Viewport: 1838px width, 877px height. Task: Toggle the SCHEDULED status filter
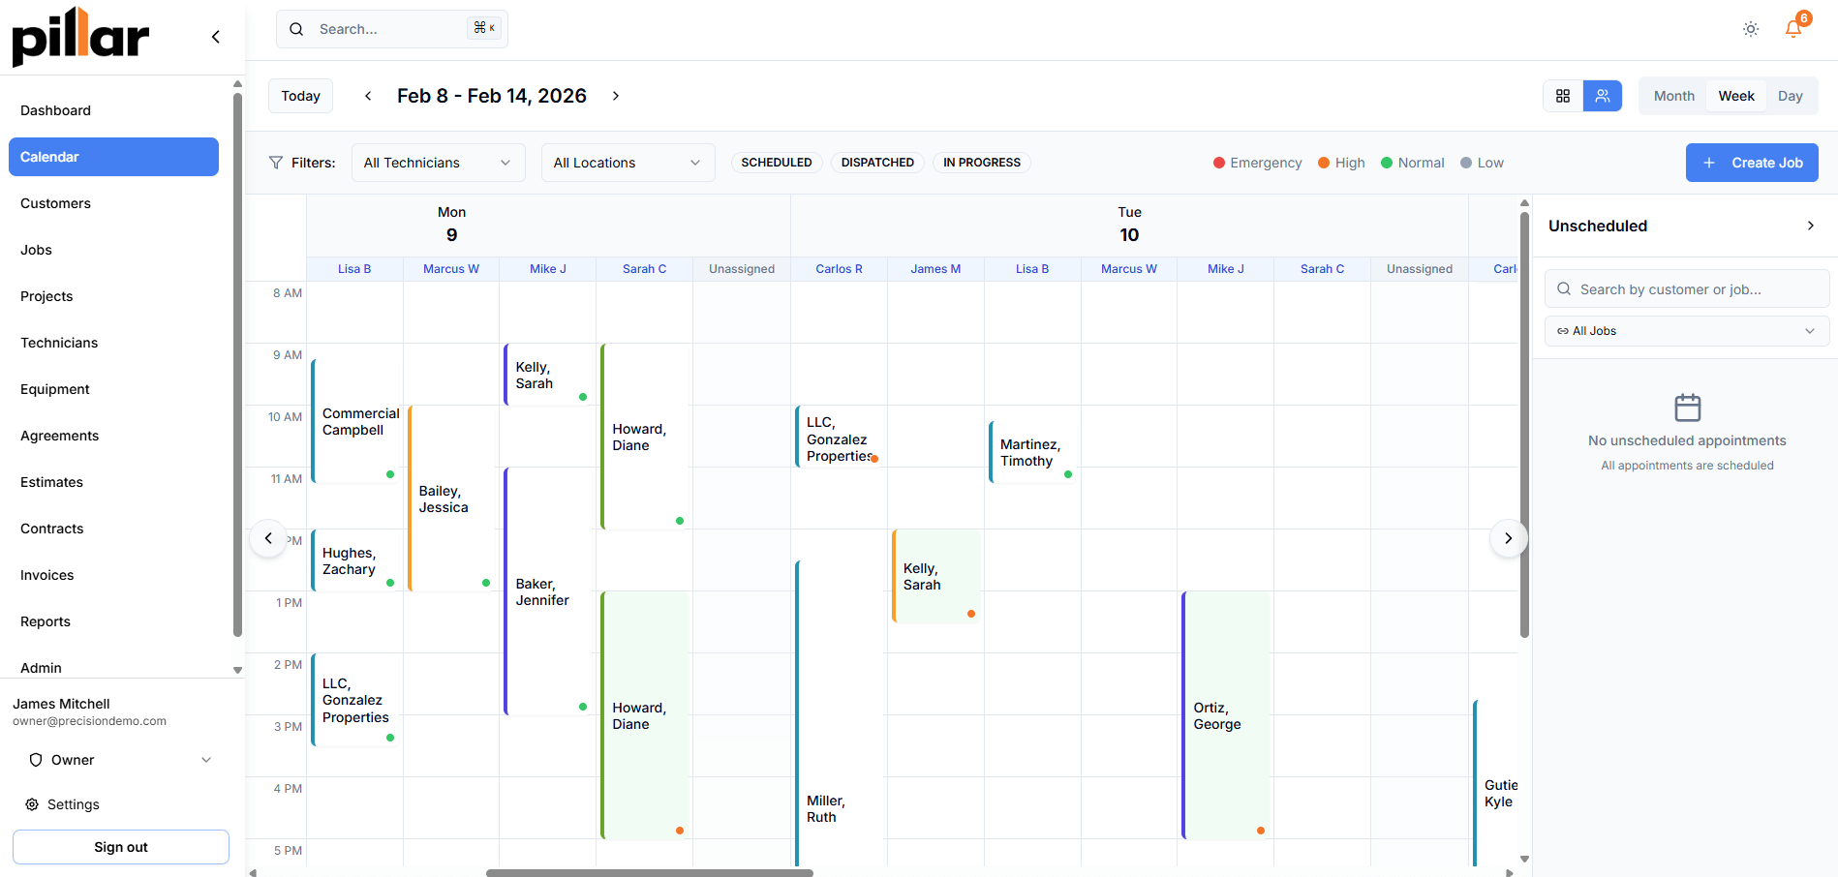click(x=777, y=163)
